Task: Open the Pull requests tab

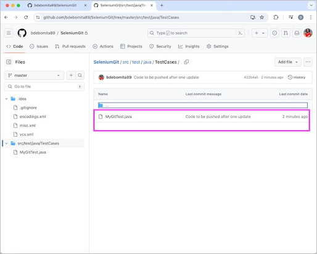Action: point(70,46)
